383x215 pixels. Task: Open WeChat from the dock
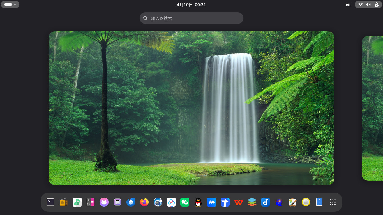click(x=185, y=202)
